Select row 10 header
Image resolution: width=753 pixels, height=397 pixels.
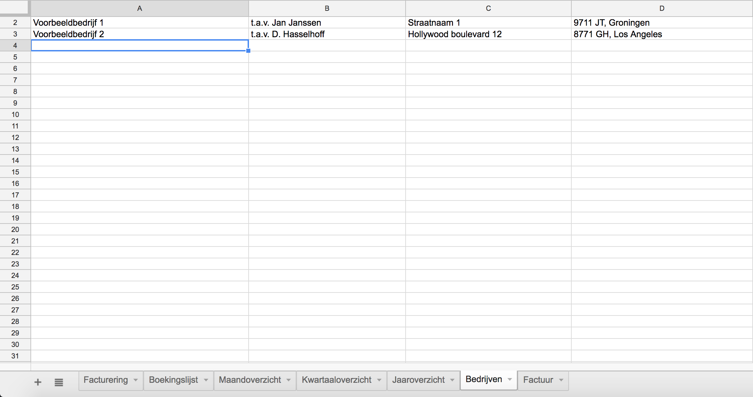[15, 115]
